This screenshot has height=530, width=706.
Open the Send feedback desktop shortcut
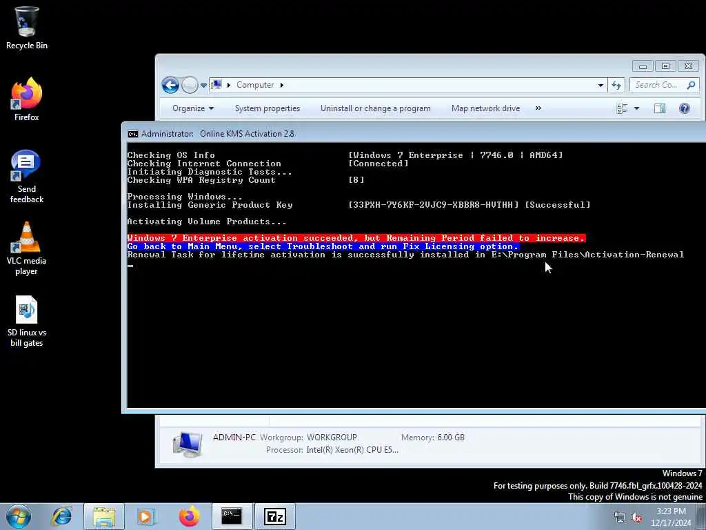(27, 176)
